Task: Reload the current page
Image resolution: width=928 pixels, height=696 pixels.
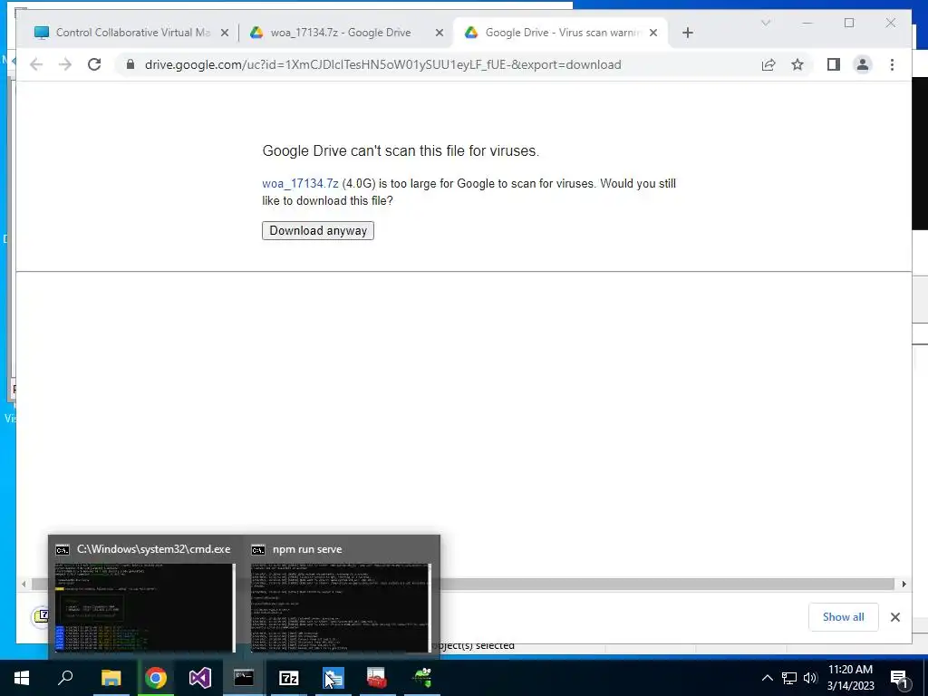Action: [94, 64]
